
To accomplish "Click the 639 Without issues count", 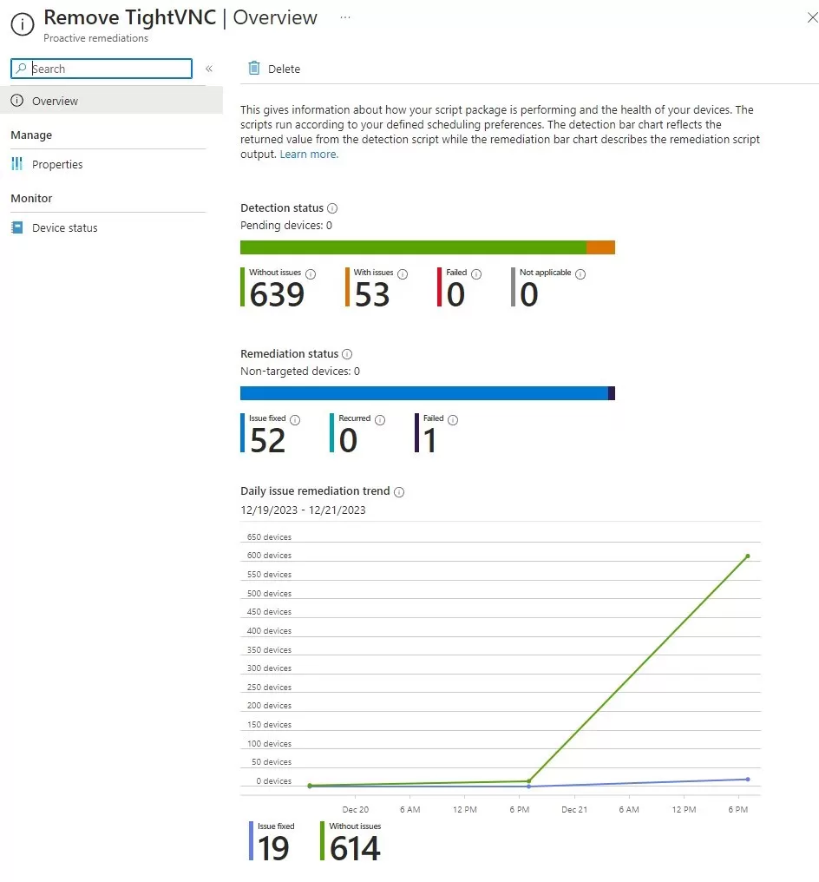I will (277, 295).
